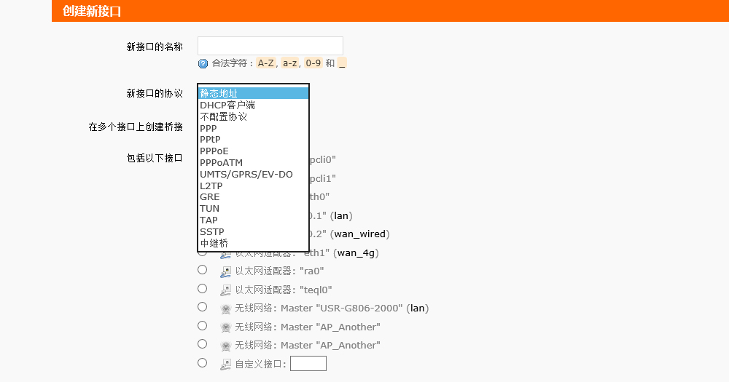Screen dimensions: 729x382
Task: Click the custom interface name text box
Action: 308,364
